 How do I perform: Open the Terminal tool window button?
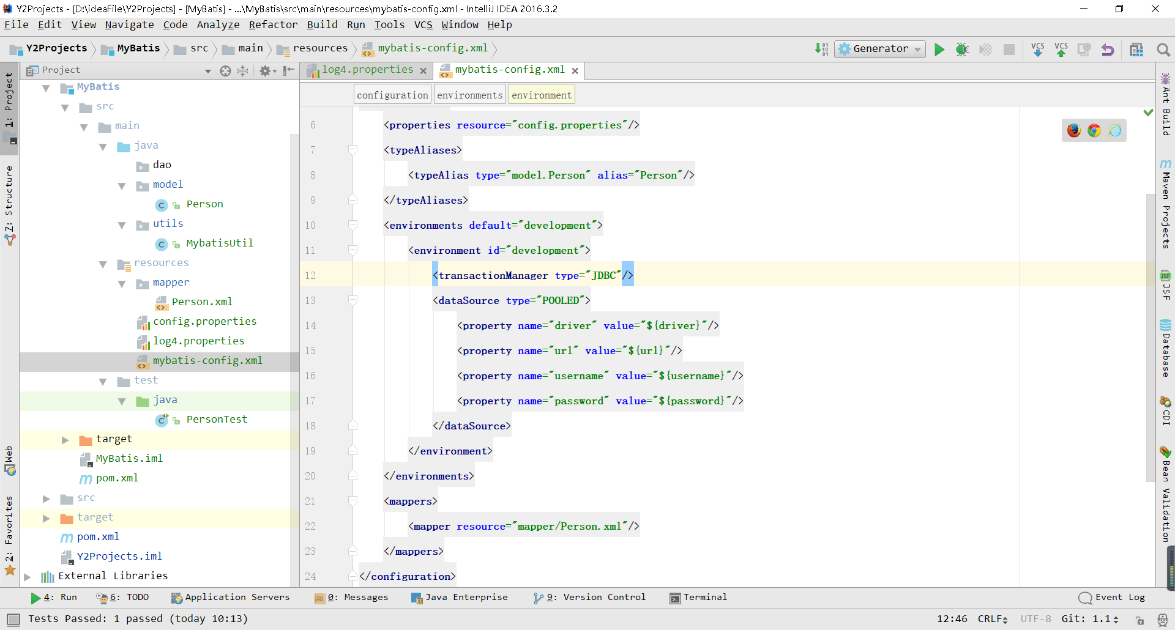click(698, 598)
